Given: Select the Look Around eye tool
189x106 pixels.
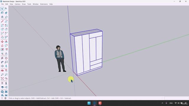Looking at the screenshot, I should (x=2, y=87).
